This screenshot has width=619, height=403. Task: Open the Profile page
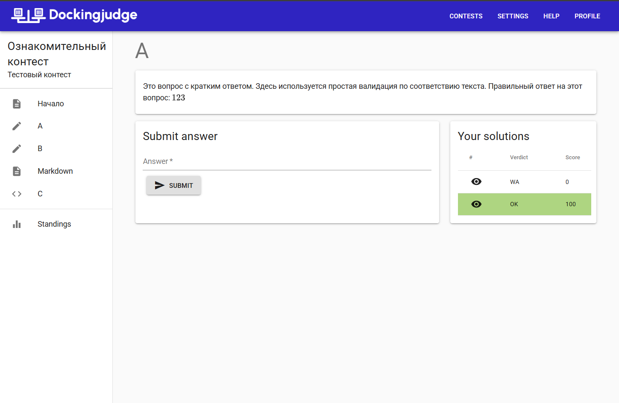(x=587, y=16)
